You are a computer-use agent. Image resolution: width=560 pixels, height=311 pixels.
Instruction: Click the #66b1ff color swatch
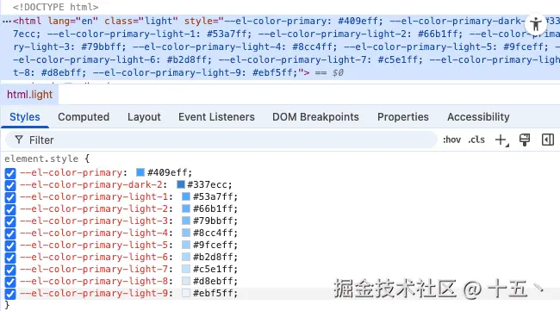186,208
